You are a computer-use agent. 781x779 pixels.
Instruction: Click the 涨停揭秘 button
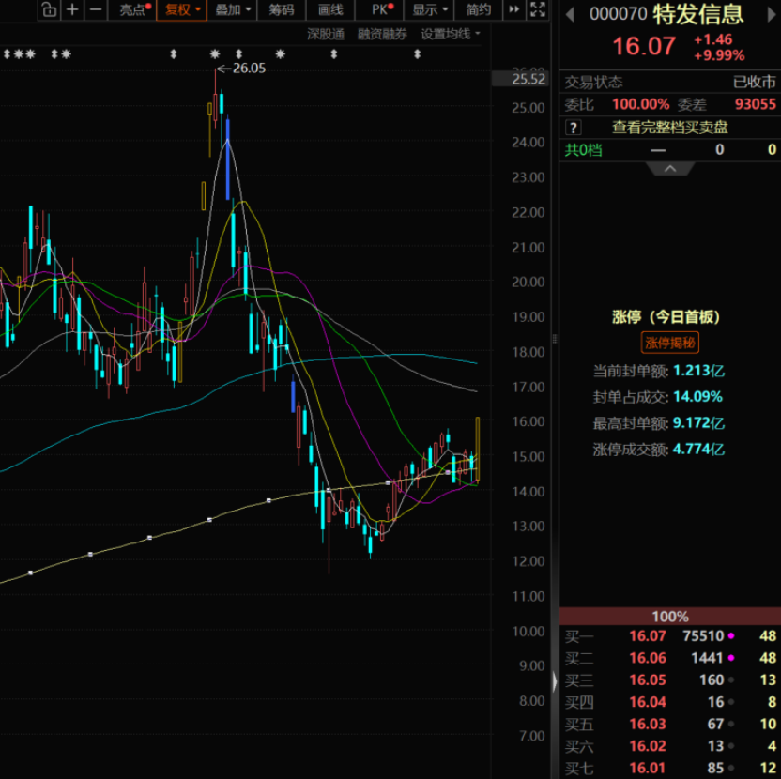pos(669,343)
